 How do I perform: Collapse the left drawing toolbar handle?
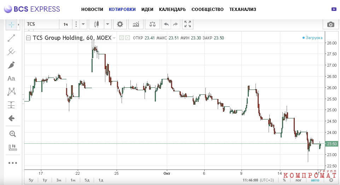pos(23,99)
